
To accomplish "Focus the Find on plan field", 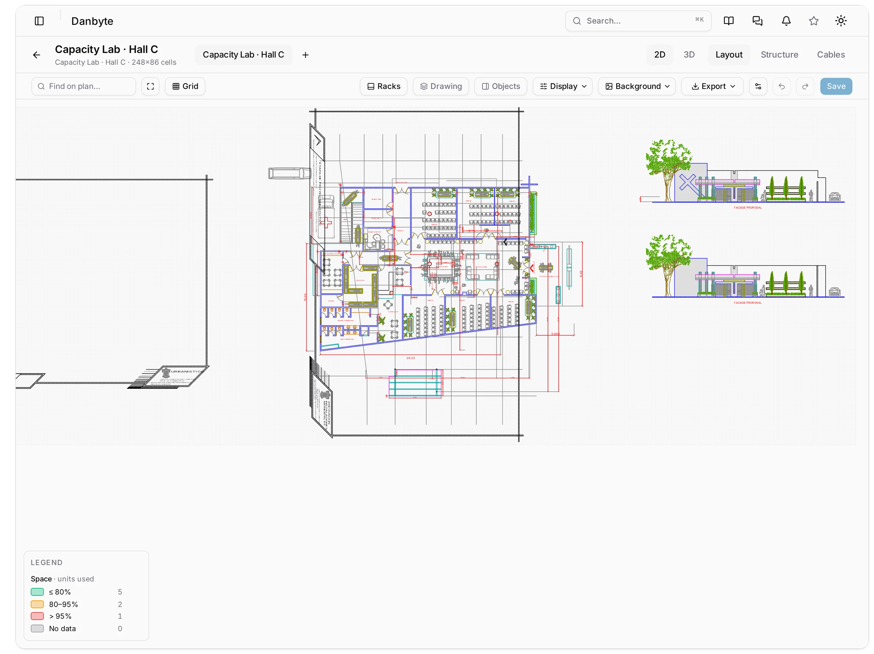I will [83, 86].
